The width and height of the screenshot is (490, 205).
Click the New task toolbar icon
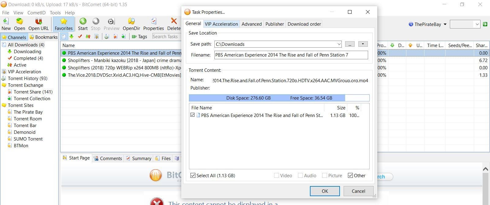6,21
